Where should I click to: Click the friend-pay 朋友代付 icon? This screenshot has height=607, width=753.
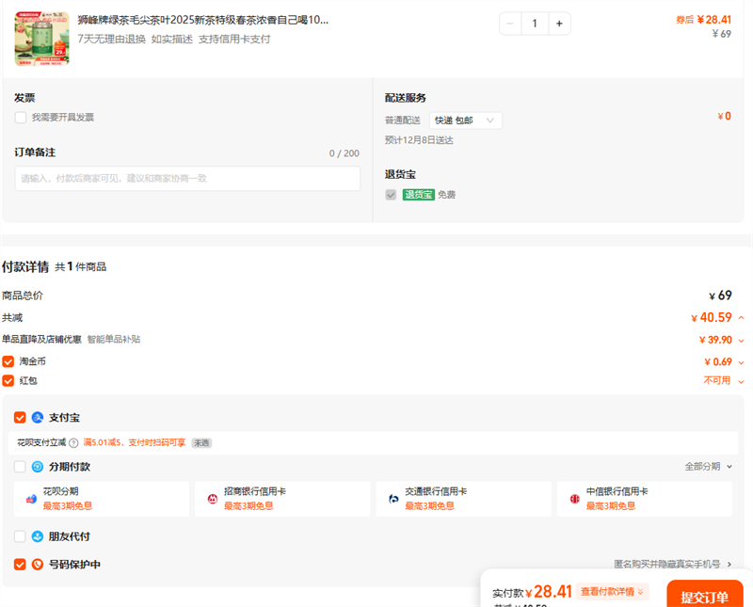tap(38, 536)
